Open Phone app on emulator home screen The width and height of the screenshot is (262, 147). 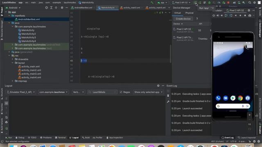coord(218,98)
